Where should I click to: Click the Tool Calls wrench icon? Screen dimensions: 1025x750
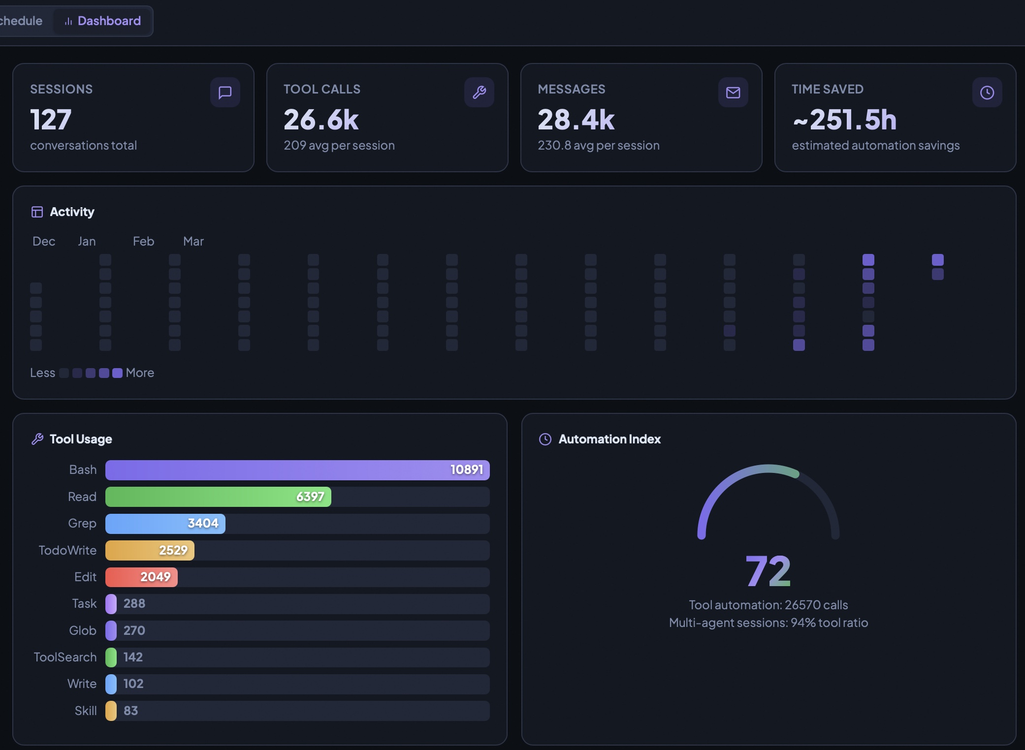tap(479, 92)
